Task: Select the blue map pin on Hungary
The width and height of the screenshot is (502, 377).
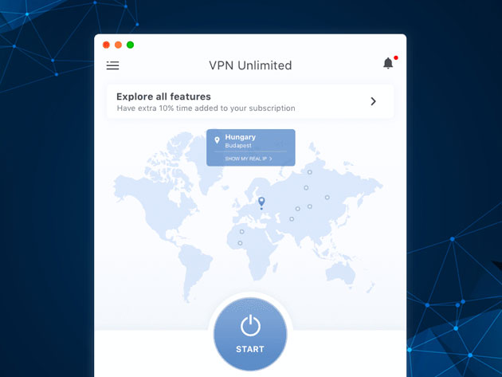Action: click(x=261, y=202)
